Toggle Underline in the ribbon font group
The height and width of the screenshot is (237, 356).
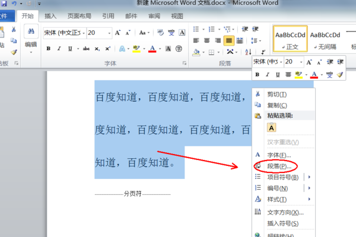point(70,49)
